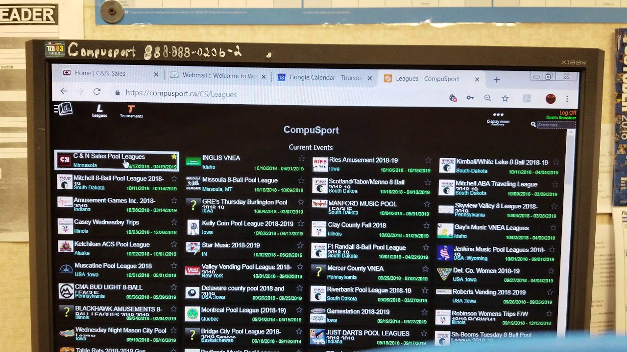Viewport: 627px width, 352px height.
Task: Star the Montreal Pool League (2018-19)
Action: [299, 310]
